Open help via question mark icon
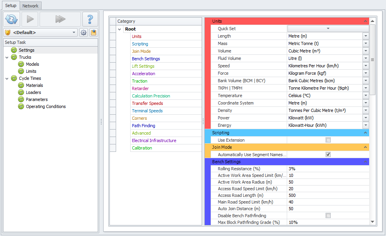386x236 pixels. tap(90, 19)
